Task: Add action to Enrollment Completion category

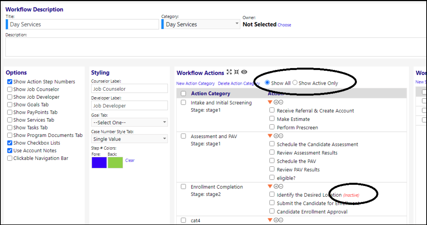Action: coord(276,186)
